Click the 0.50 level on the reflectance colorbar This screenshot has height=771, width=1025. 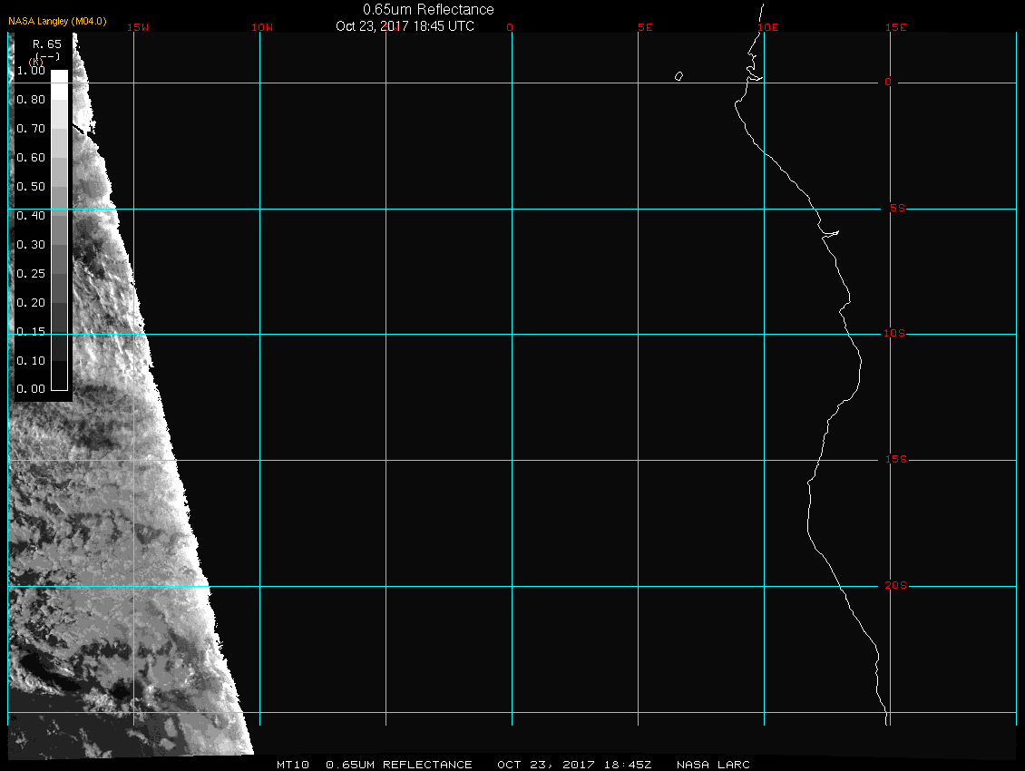pyautogui.click(x=58, y=187)
